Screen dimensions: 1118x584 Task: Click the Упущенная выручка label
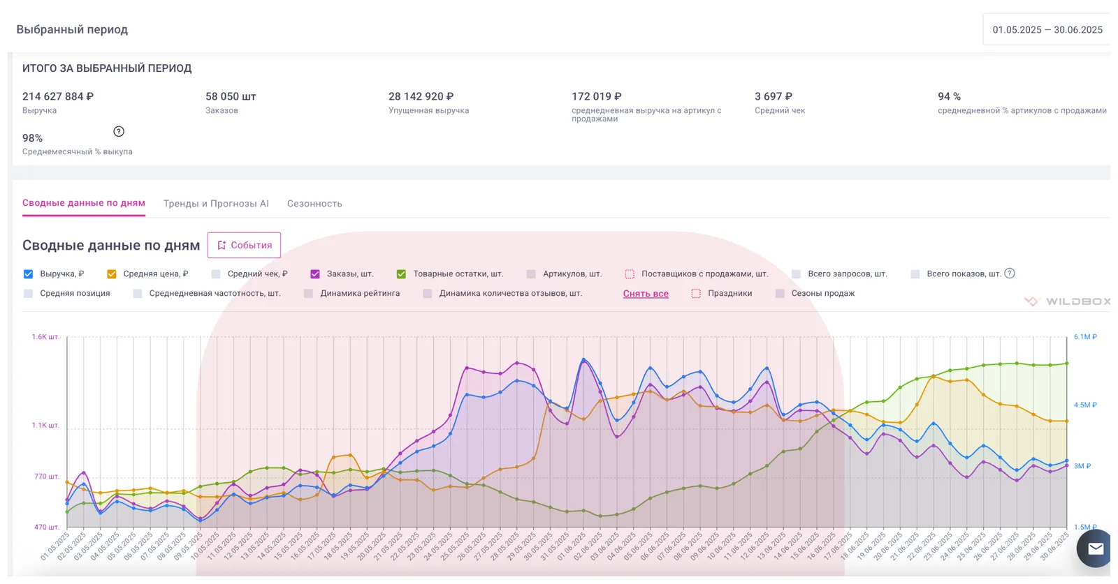coord(429,110)
